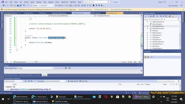Open the returnServerTime member dropdown
The height and width of the screenshot is (104, 185).
tap(118, 16)
